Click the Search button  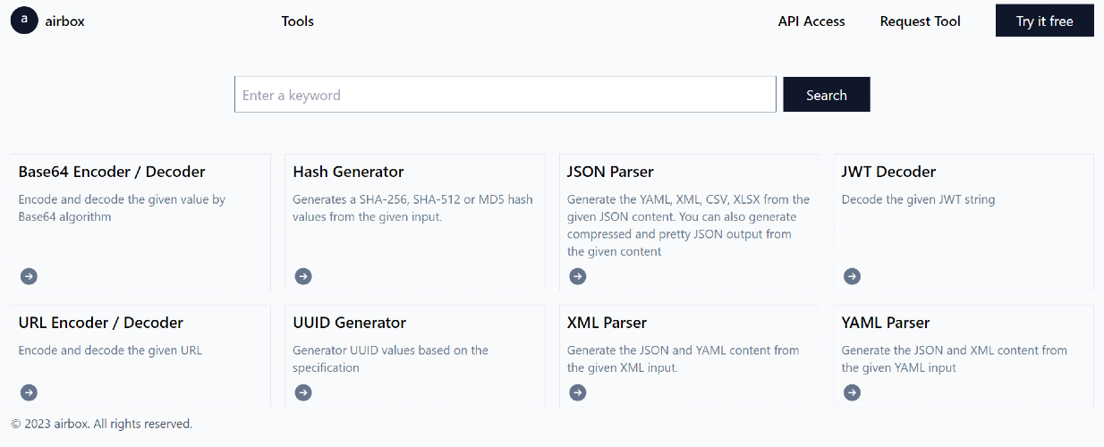click(826, 95)
